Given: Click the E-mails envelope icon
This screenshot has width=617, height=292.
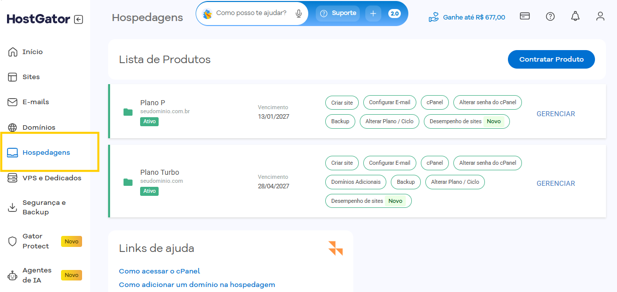Looking at the screenshot, I should [13, 102].
